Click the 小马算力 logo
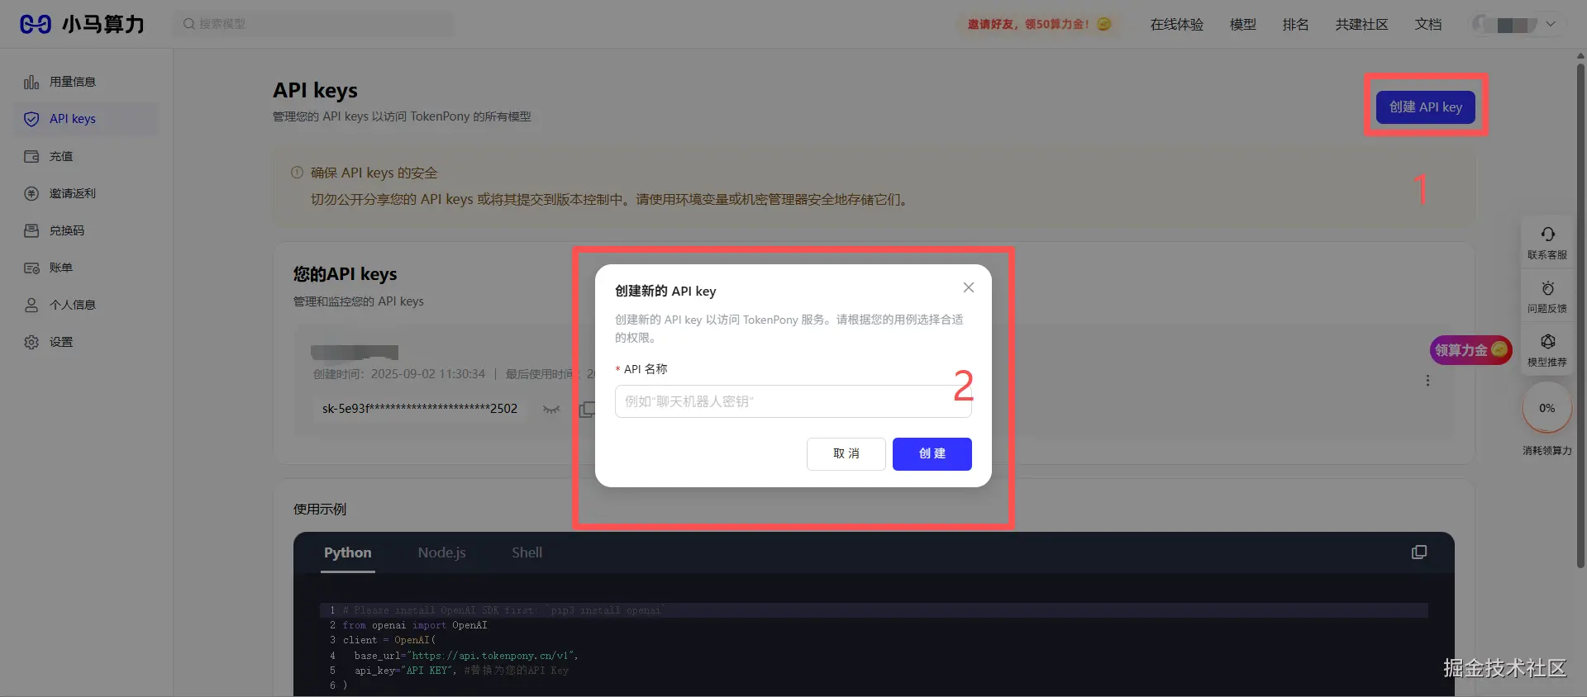 pyautogui.click(x=82, y=24)
